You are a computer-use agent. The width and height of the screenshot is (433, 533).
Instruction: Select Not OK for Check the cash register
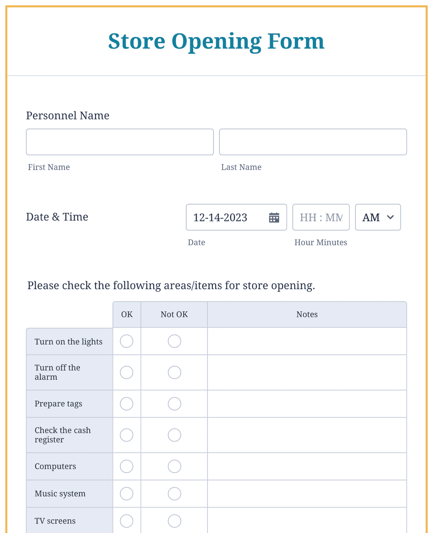pyautogui.click(x=174, y=435)
